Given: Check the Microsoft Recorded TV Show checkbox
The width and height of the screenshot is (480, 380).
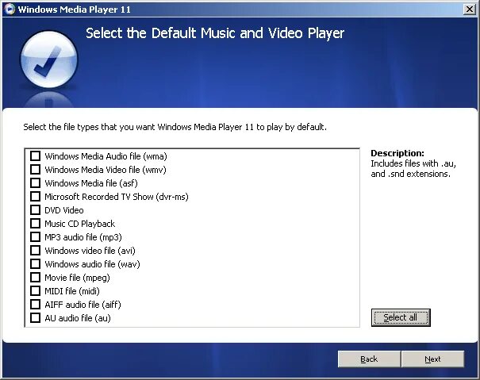Looking at the screenshot, I should tap(35, 196).
